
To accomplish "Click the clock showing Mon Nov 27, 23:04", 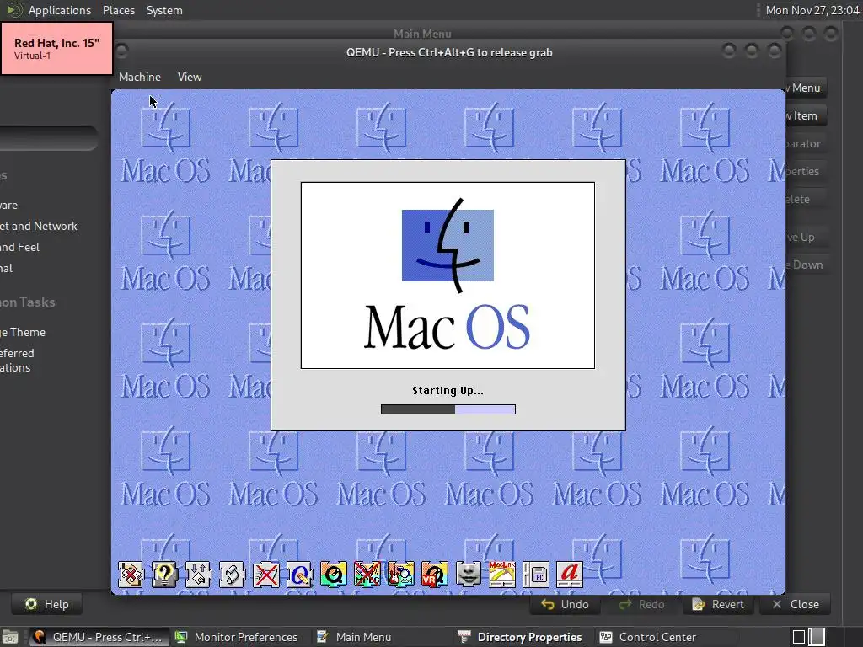I will 812,10.
